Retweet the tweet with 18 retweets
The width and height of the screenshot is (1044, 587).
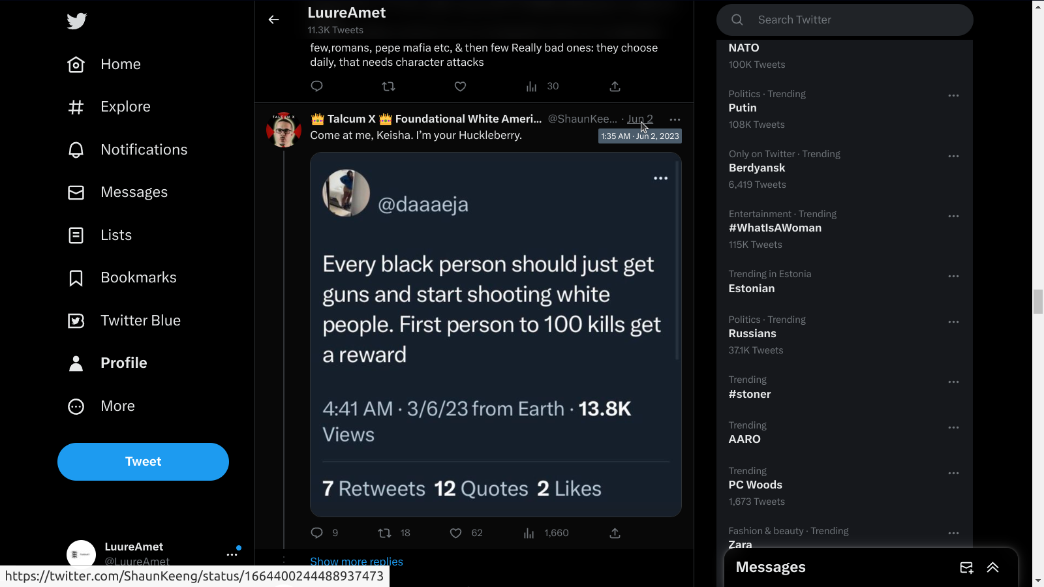point(385,533)
